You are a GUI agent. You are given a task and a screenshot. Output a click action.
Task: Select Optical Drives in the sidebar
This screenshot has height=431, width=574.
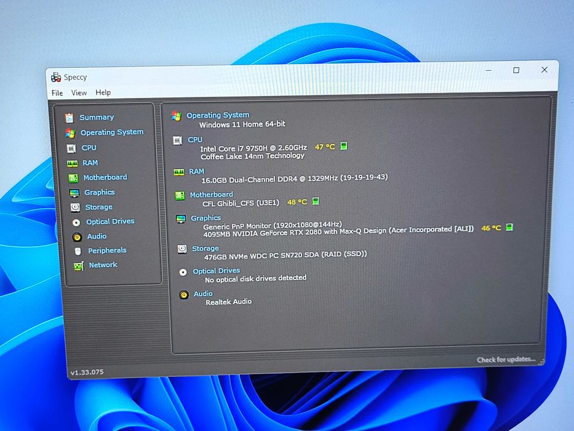pyautogui.click(x=110, y=222)
